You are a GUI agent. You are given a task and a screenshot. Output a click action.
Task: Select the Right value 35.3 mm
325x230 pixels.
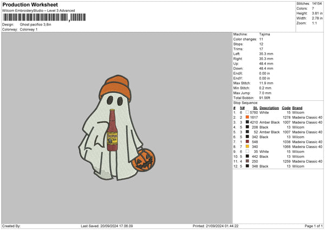(x=266, y=59)
